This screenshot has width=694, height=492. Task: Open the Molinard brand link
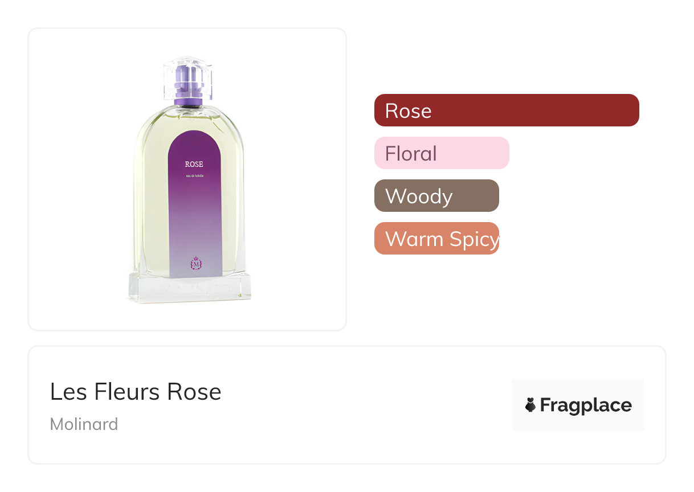pos(84,424)
